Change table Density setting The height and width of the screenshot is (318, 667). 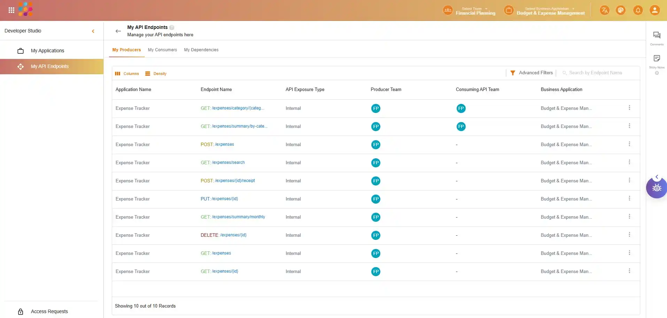156,74
